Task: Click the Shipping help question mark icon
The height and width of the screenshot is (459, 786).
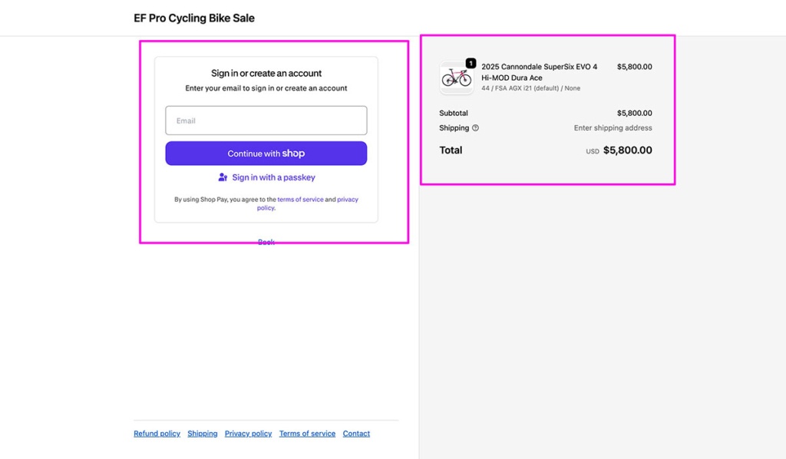Action: coord(476,128)
